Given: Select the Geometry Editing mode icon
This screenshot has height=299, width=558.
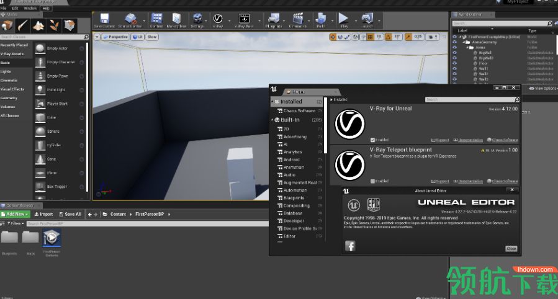Looking at the screenshot, I should (70, 25).
